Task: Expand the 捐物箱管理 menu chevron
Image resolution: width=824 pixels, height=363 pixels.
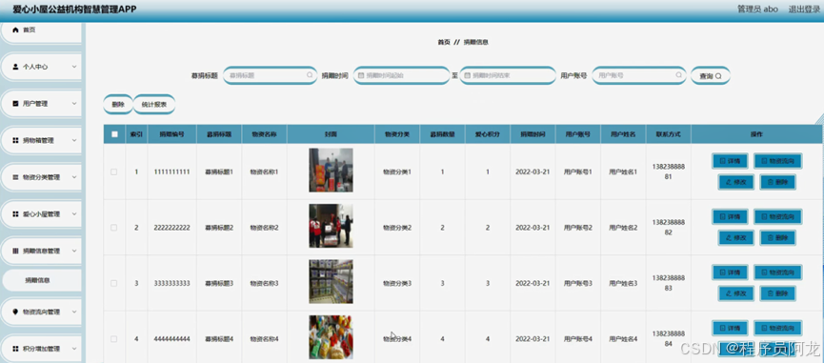Action: pyautogui.click(x=74, y=140)
